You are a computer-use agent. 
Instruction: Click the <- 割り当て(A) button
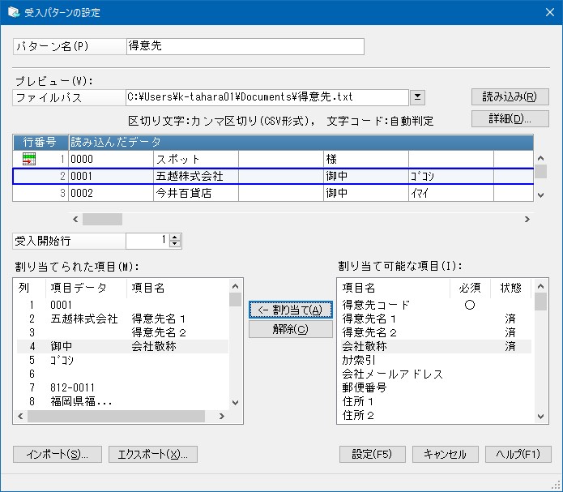click(291, 310)
